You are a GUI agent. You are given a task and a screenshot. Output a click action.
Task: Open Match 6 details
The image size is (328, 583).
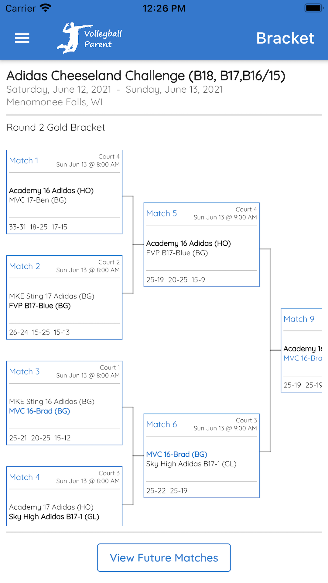(x=162, y=424)
